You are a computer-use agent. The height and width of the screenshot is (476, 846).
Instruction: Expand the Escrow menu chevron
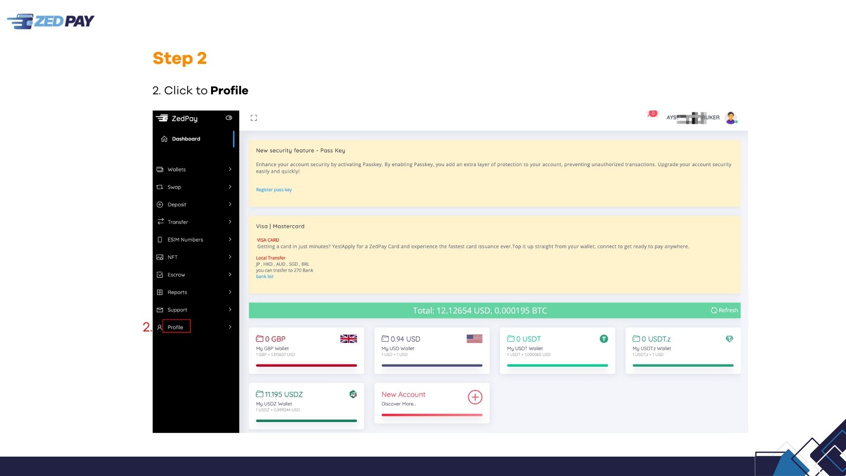230,275
